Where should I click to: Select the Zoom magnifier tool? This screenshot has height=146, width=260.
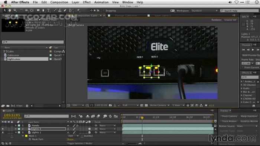pyautogui.click(x=15, y=10)
